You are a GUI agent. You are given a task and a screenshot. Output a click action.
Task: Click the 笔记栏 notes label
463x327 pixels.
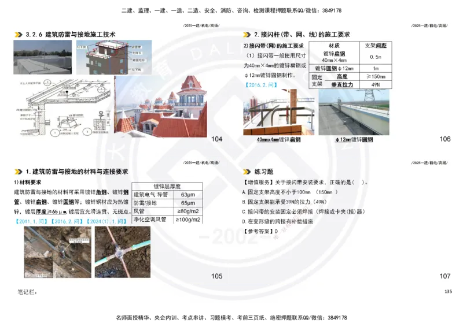pyautogui.click(x=27, y=292)
